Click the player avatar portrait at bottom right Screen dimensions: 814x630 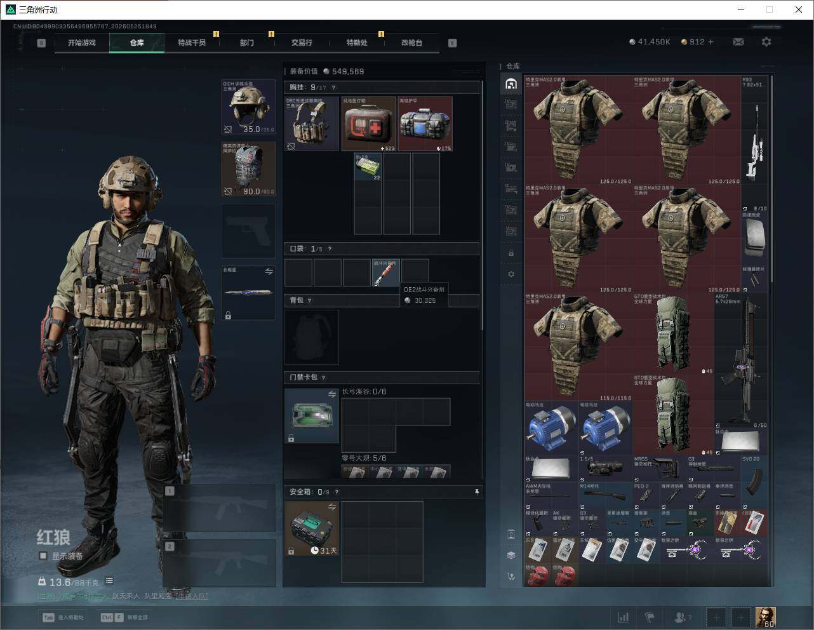765,617
